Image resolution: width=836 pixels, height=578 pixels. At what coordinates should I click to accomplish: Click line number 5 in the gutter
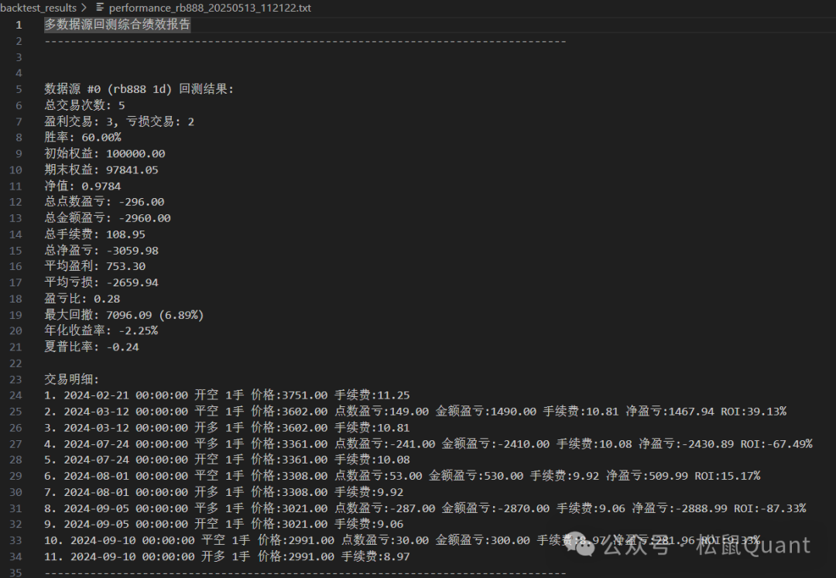click(19, 89)
